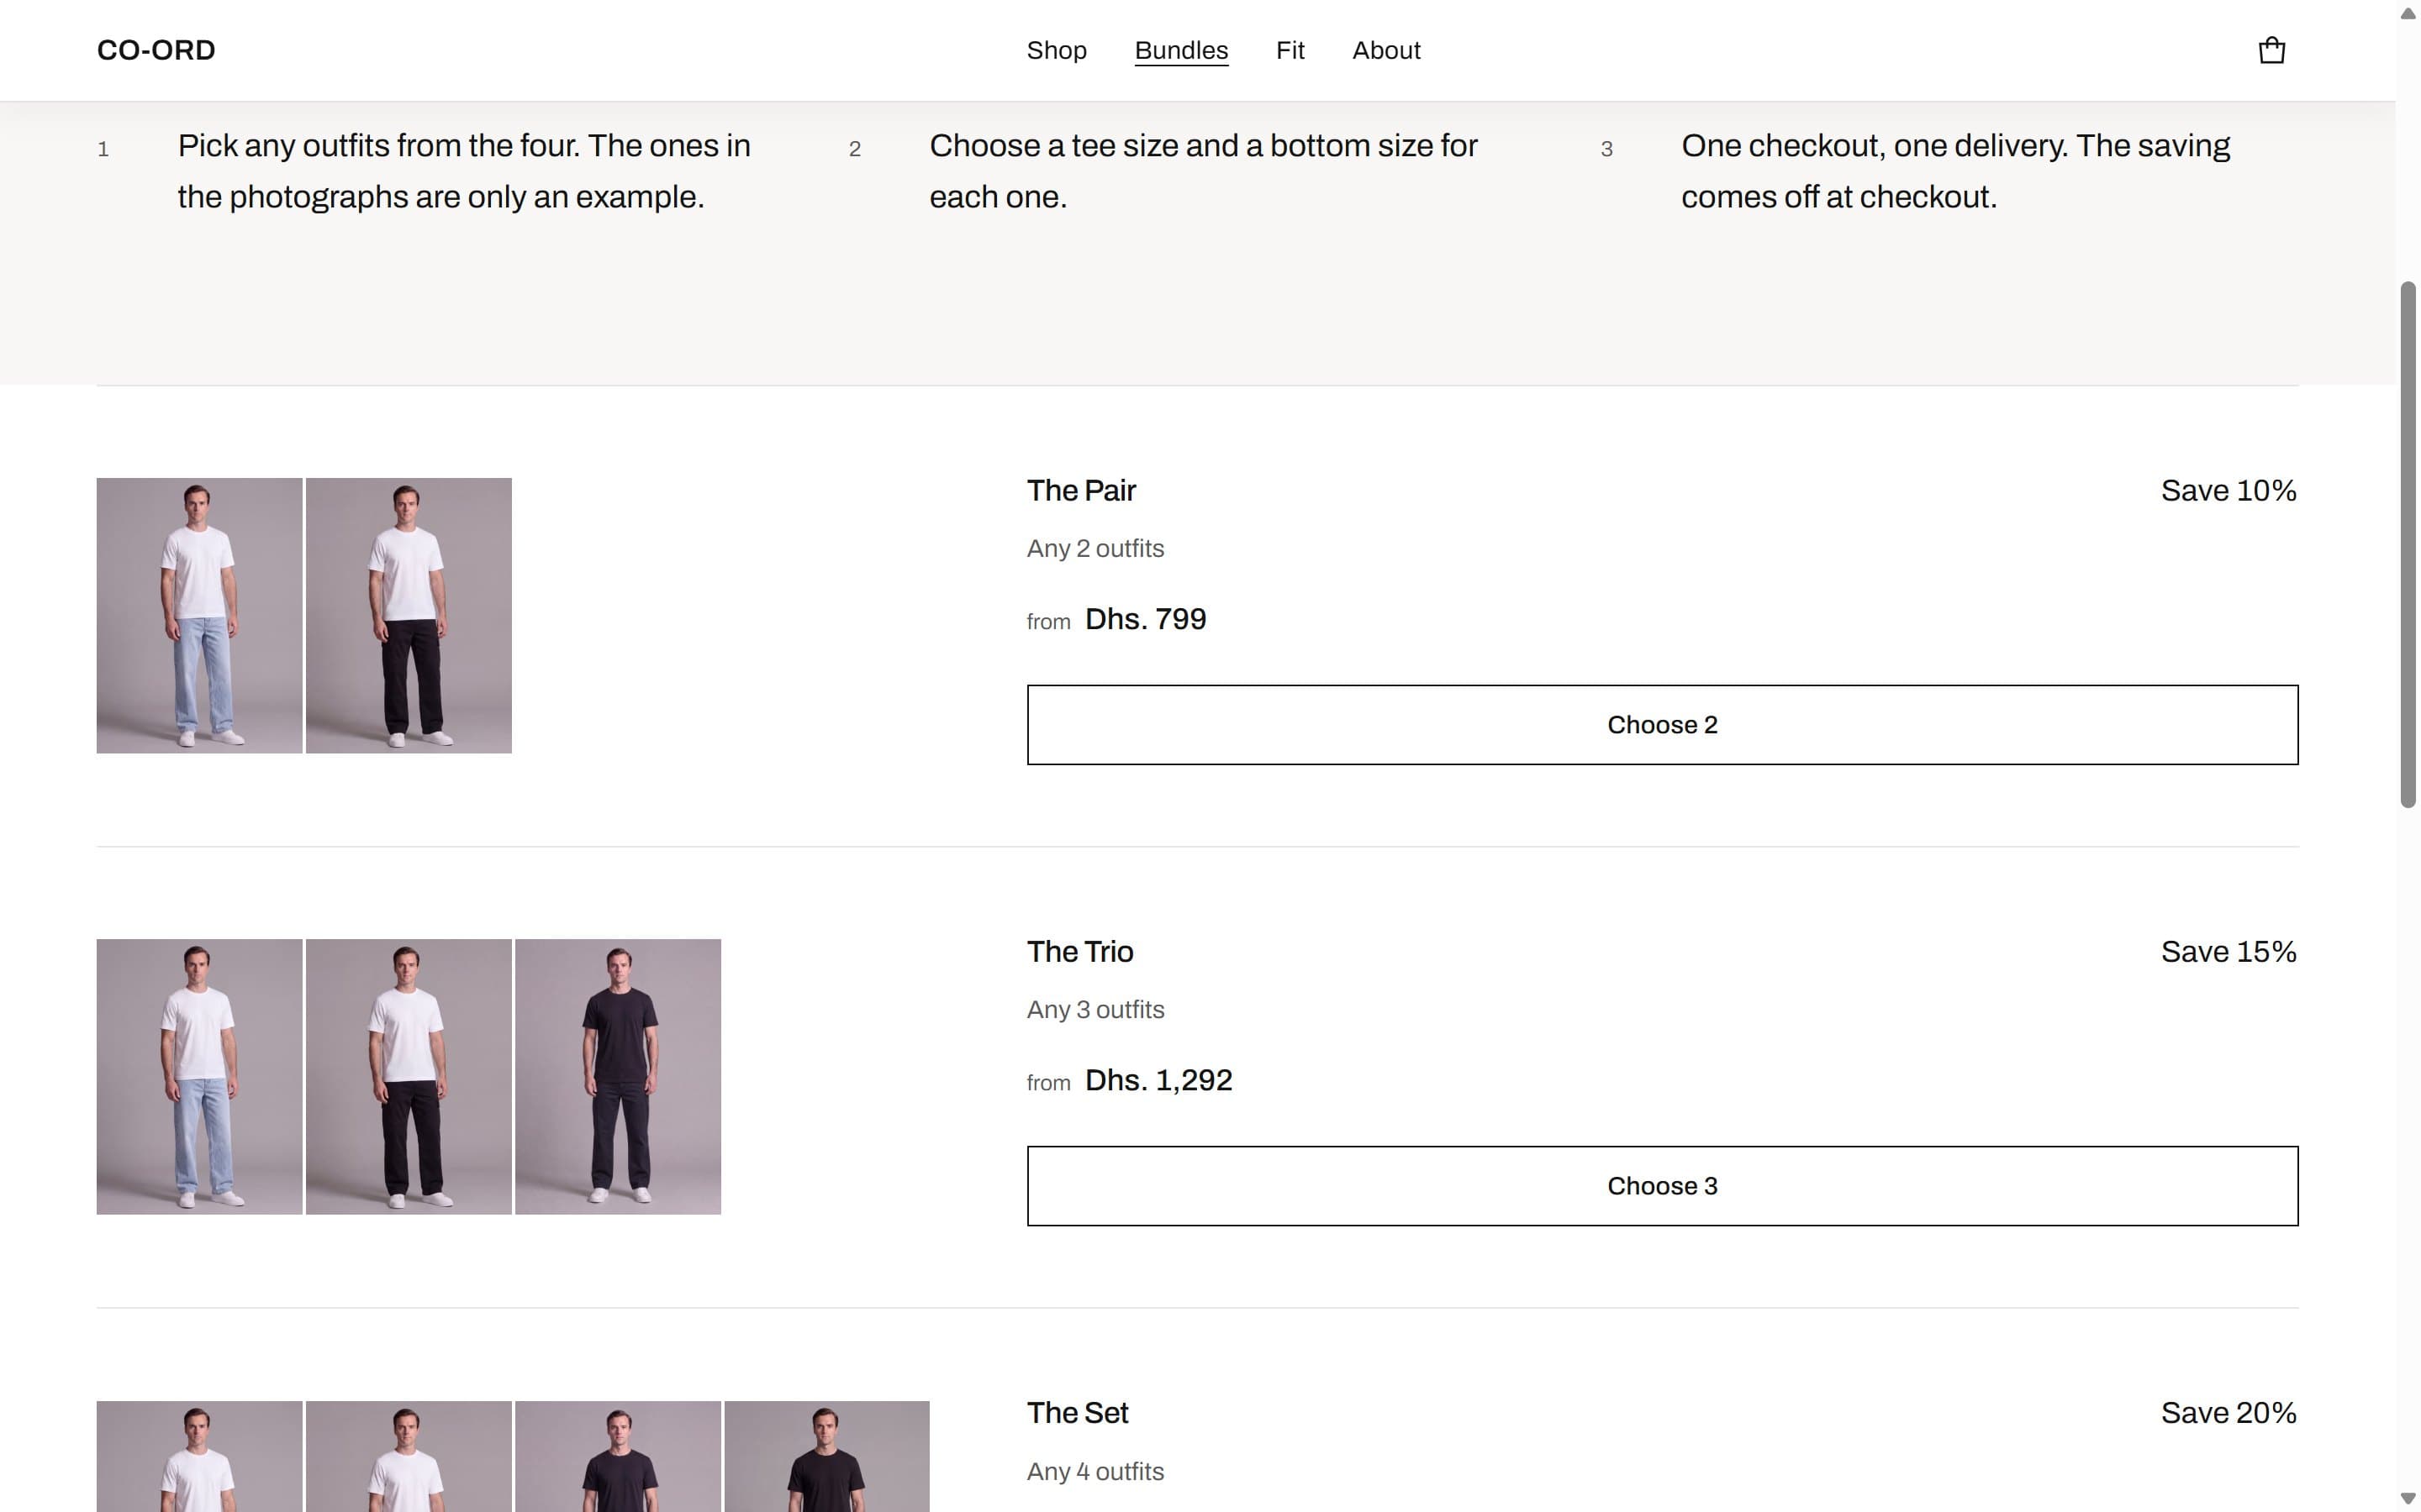Viewport: 2421px width, 1512px height.
Task: Open The Set first outfit photo
Action: [x=199, y=1457]
